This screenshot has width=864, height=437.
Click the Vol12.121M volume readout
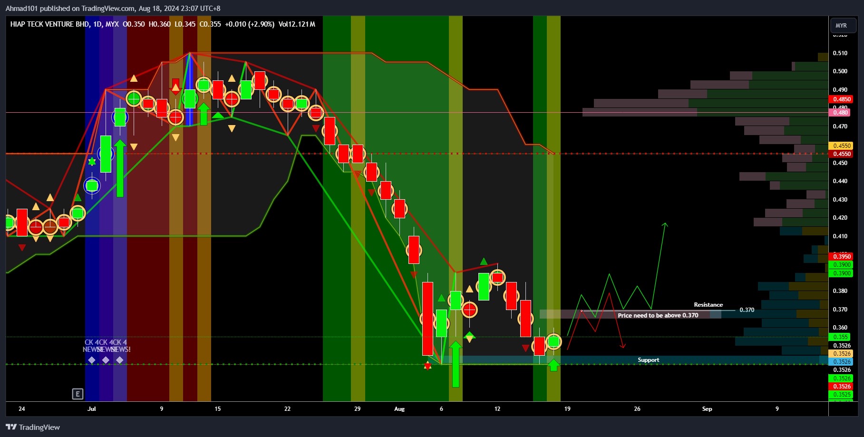click(297, 24)
